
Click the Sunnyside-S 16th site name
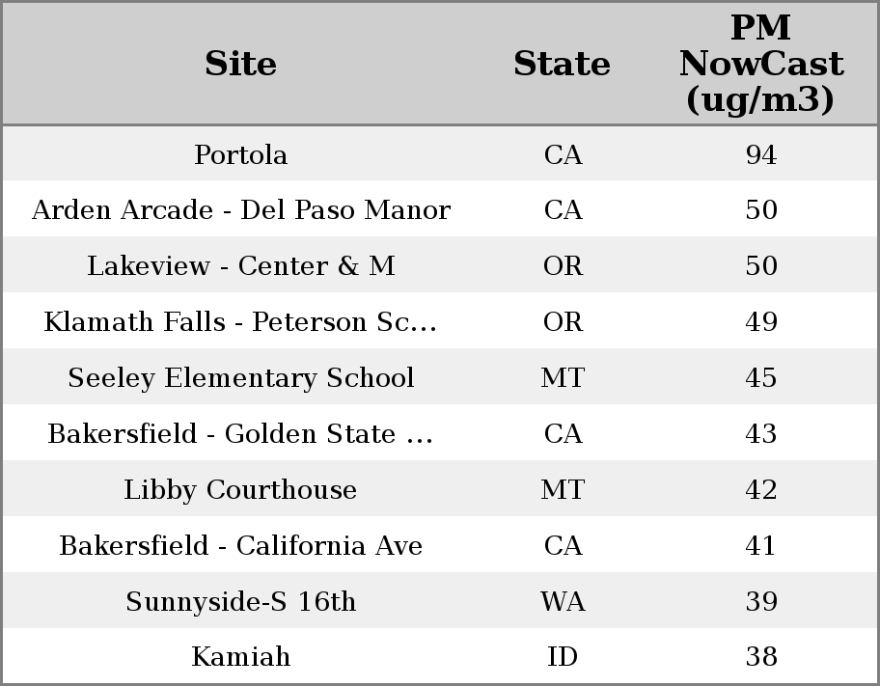pos(240,602)
